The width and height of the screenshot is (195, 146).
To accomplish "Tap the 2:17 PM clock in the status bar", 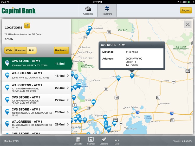I will pyautogui.click(x=97, y=2).
